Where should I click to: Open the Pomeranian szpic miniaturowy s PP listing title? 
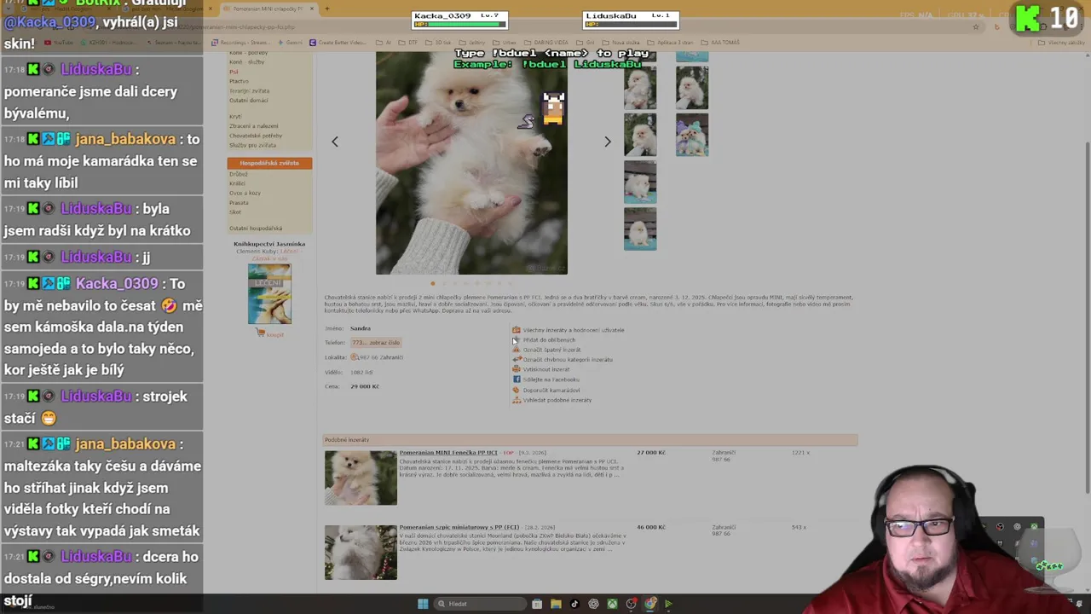(459, 527)
